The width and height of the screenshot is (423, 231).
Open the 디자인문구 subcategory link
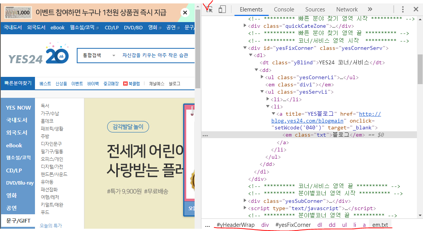(51, 144)
